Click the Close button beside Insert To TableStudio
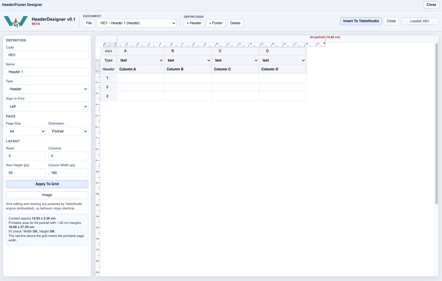 point(391,21)
